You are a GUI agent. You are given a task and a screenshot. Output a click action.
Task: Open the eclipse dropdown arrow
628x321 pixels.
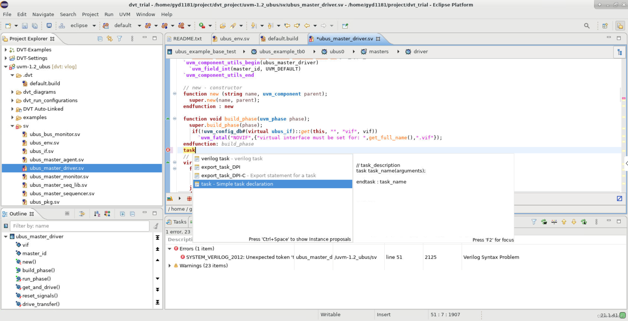coord(94,25)
